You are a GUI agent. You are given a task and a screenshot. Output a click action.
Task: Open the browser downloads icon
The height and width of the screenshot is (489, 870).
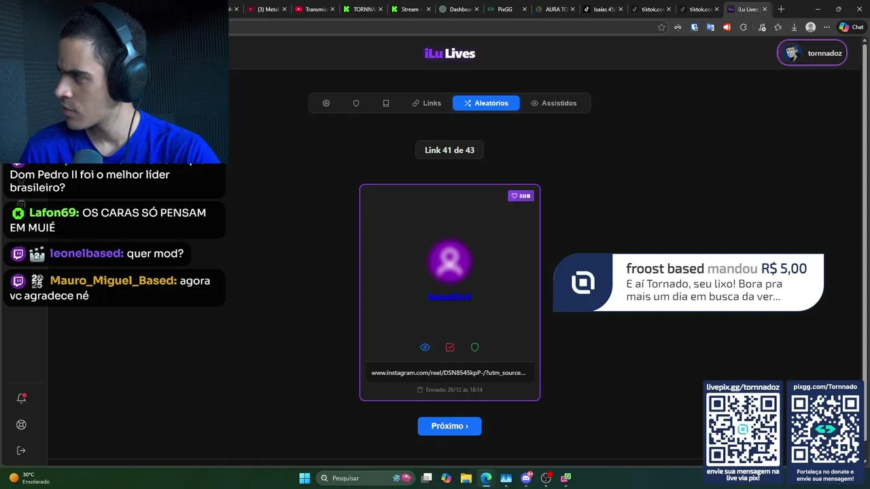coord(794,27)
